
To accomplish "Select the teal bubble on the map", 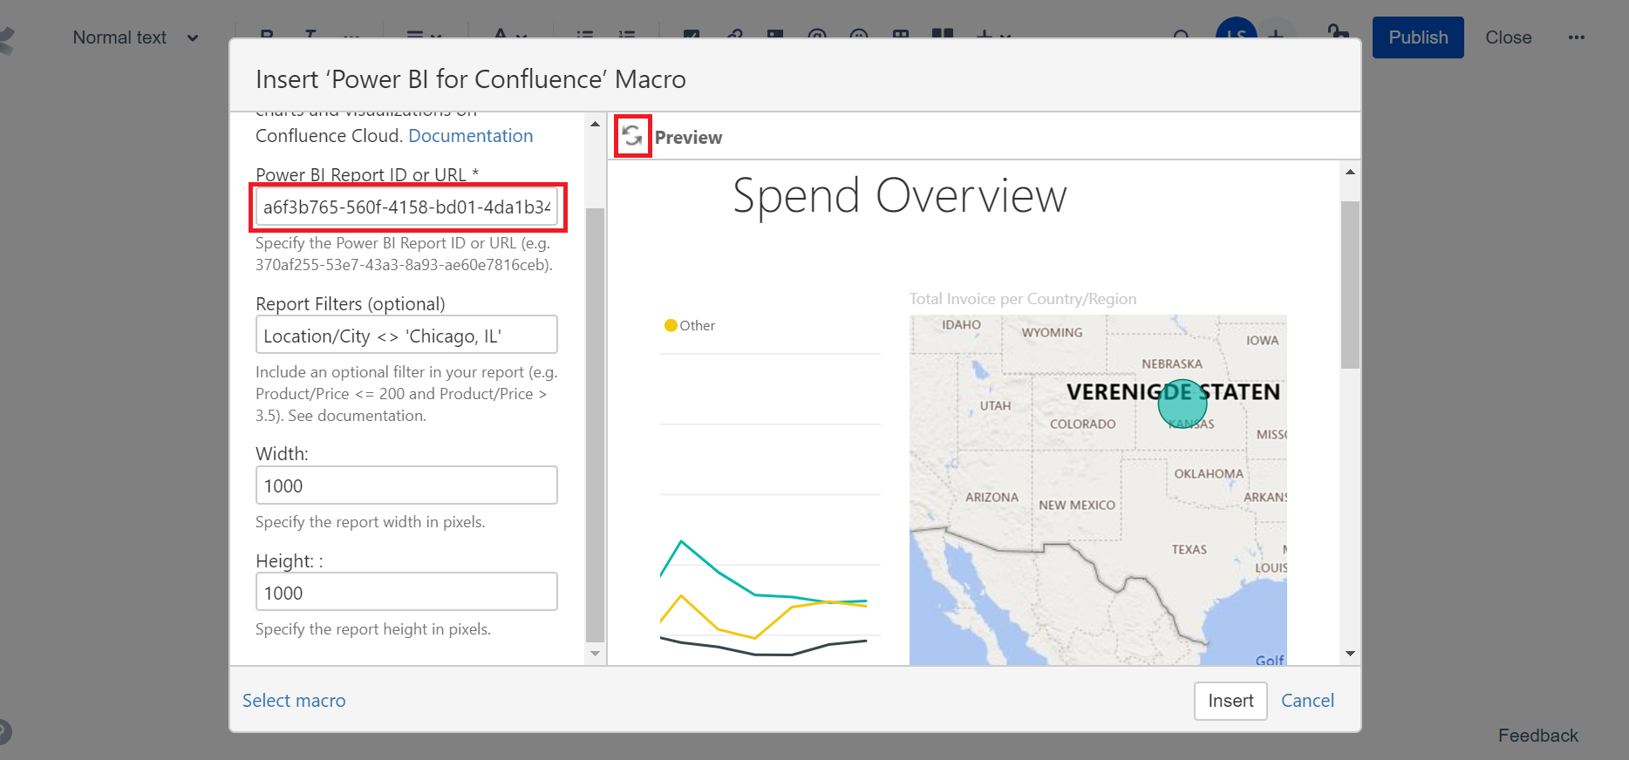I will point(1183,404).
